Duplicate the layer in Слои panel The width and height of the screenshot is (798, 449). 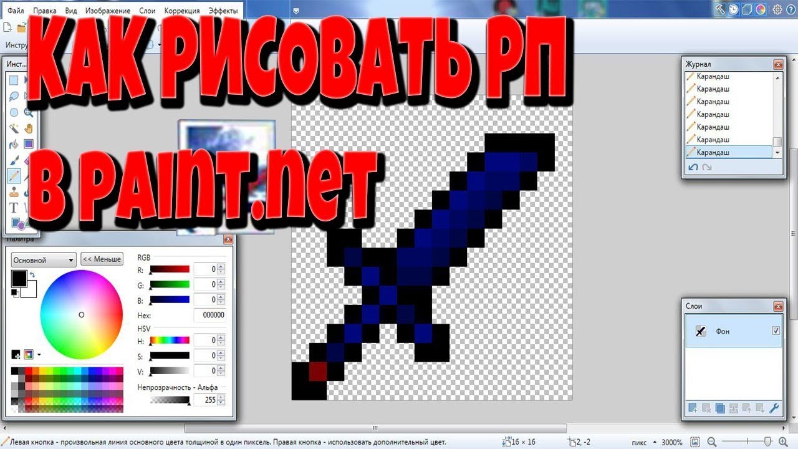720,408
